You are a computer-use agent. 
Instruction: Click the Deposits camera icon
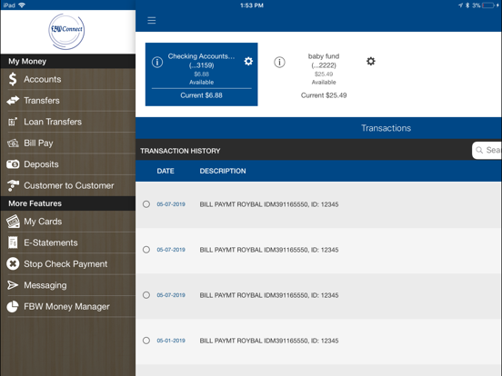[13, 164]
